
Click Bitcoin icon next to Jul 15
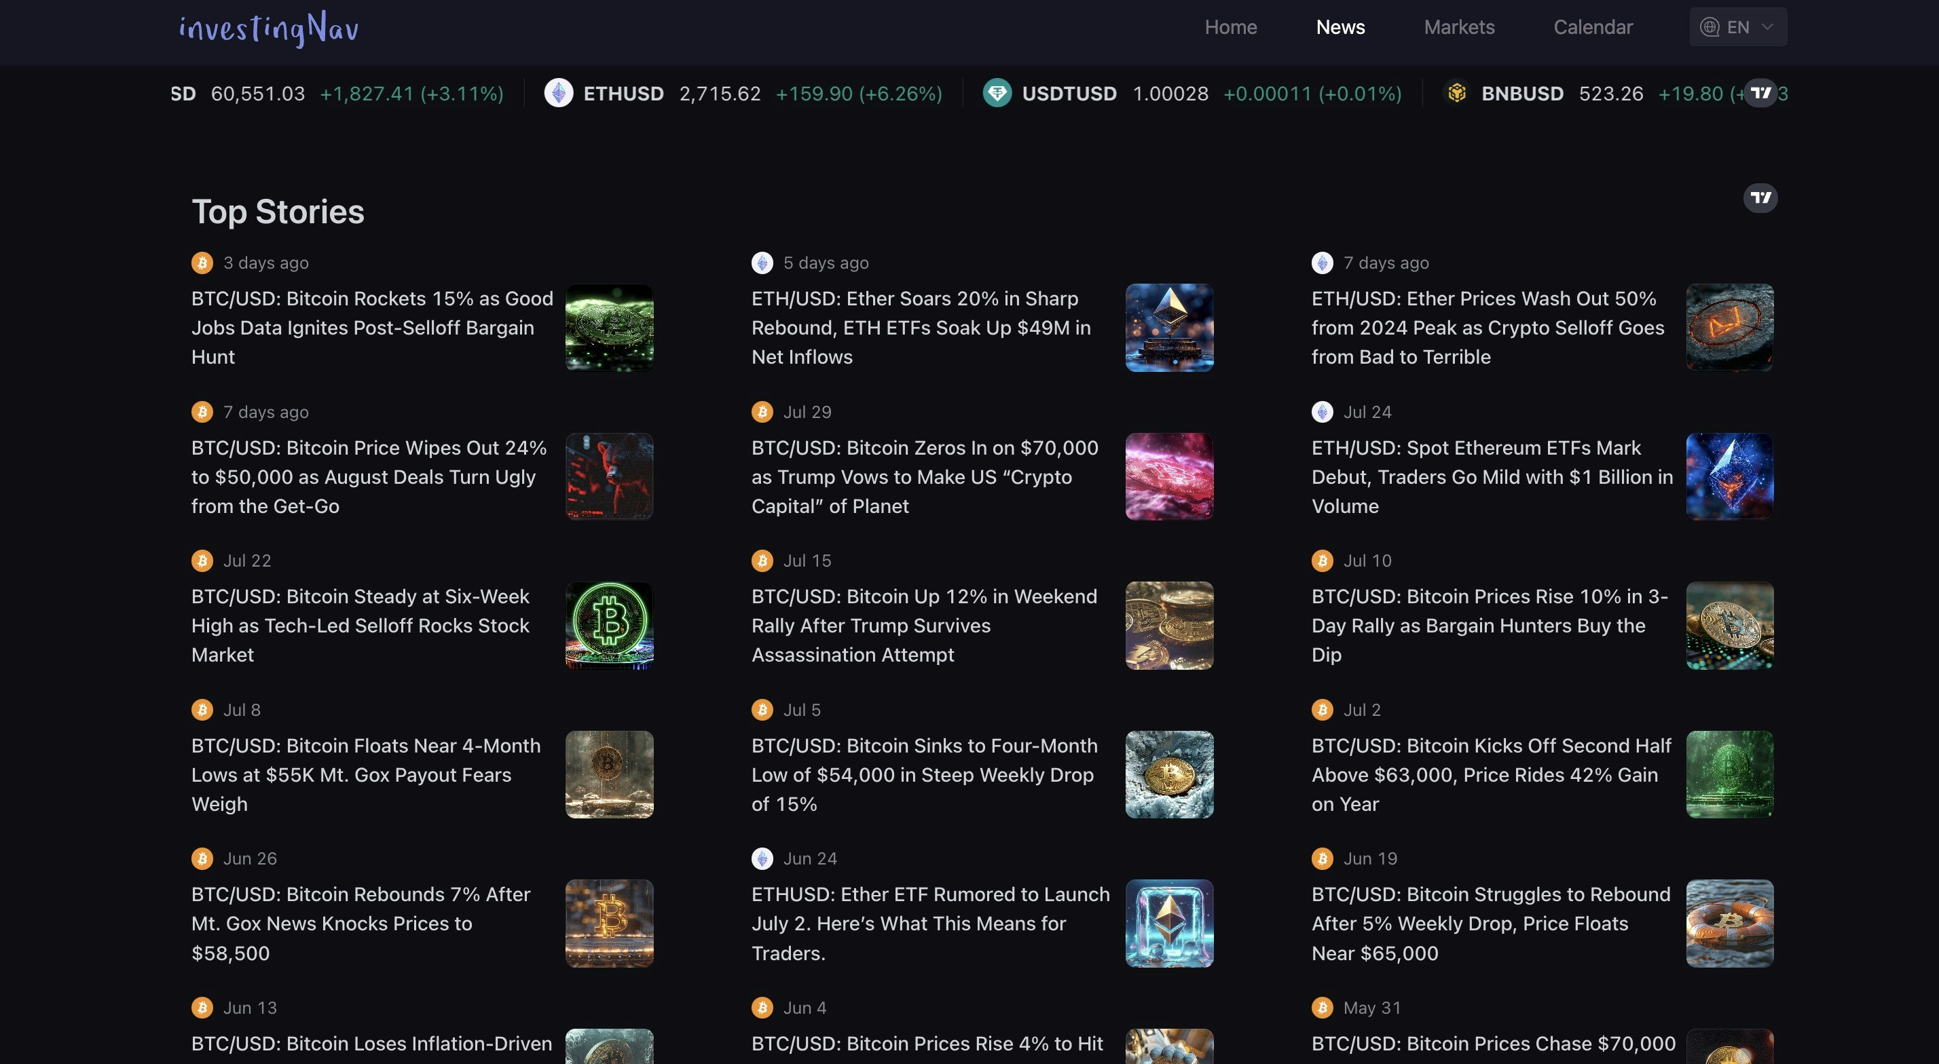coord(762,560)
